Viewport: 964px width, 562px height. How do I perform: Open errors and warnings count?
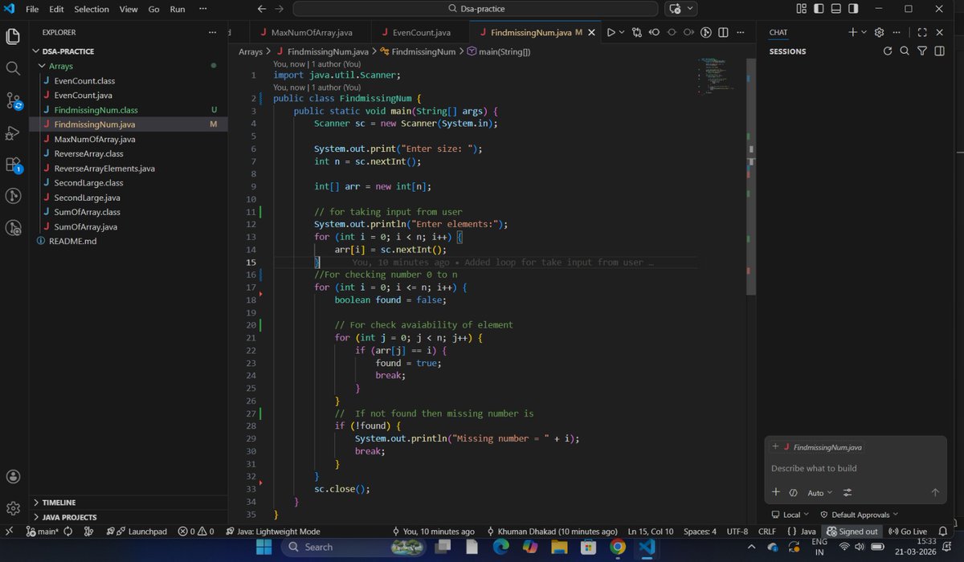[195, 531]
